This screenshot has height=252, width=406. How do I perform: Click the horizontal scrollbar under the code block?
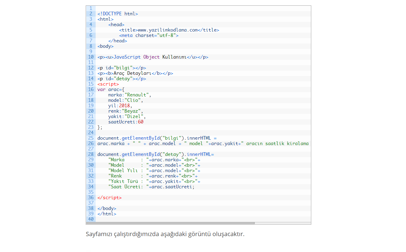[171, 223]
